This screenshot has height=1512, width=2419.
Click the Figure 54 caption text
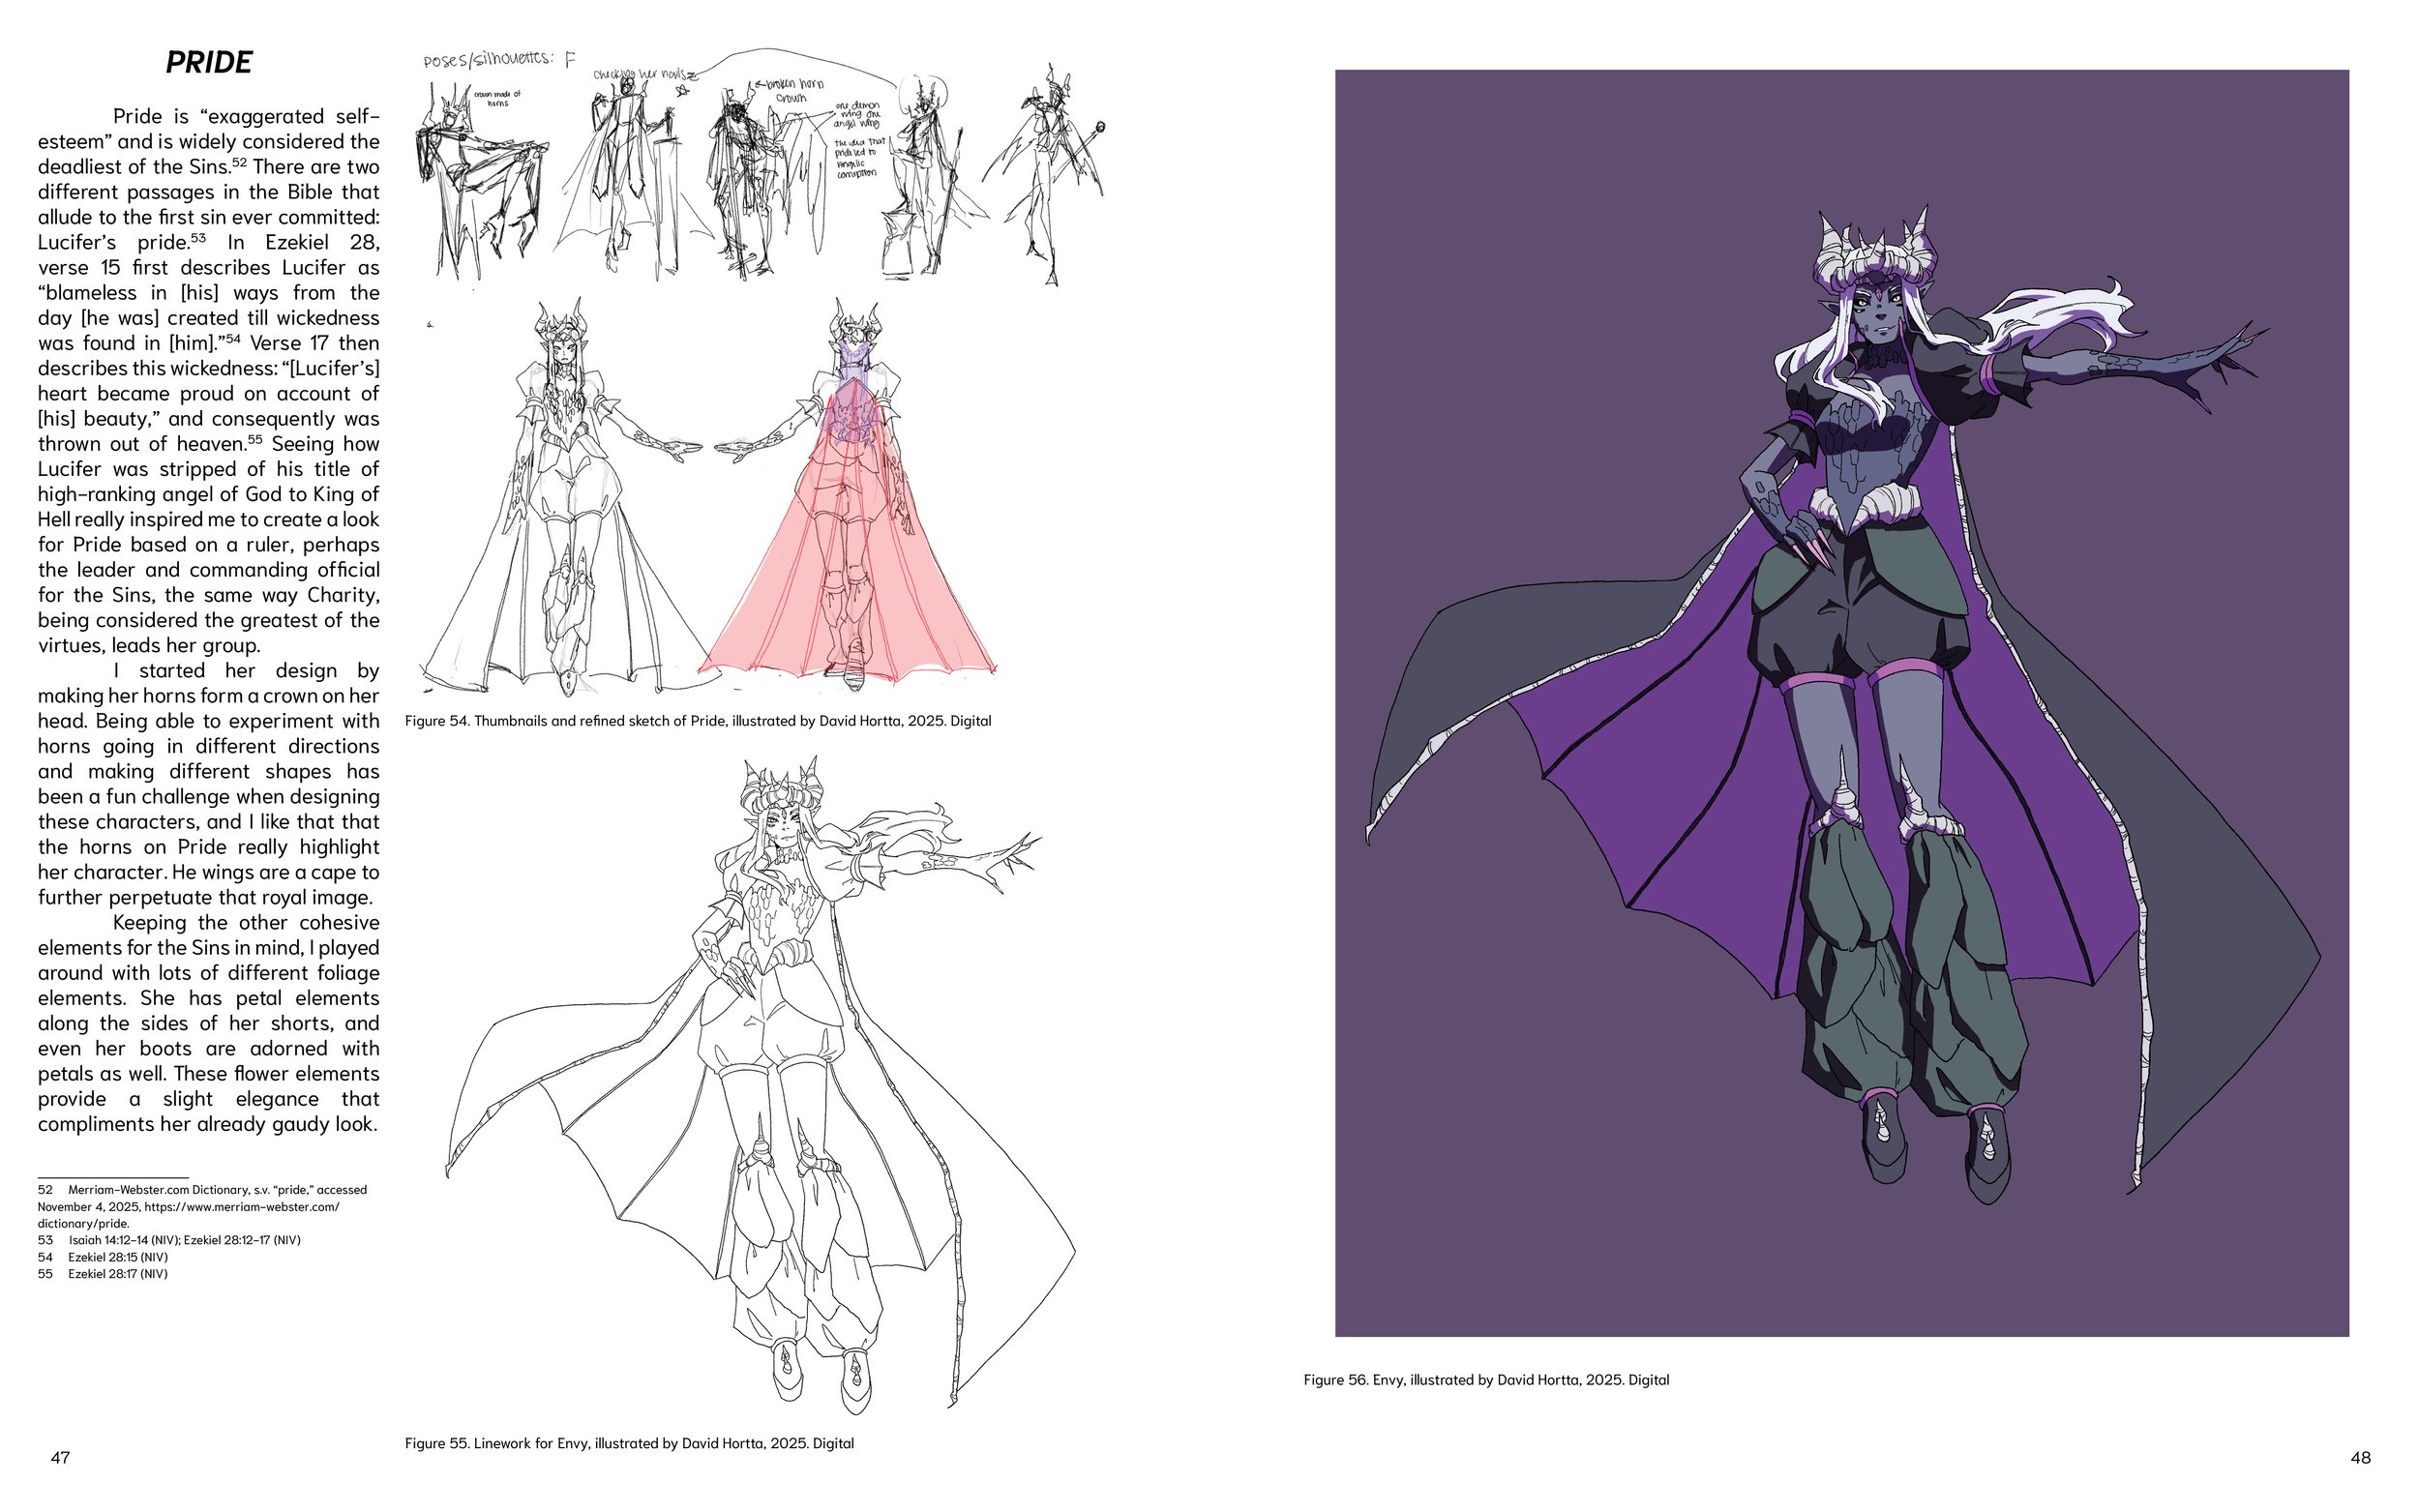697,721
